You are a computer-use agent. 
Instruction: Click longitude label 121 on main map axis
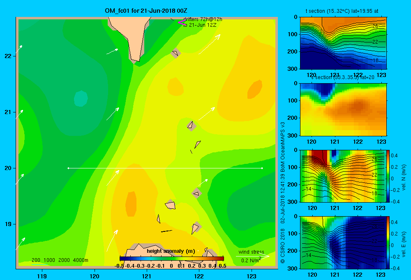(147, 276)
